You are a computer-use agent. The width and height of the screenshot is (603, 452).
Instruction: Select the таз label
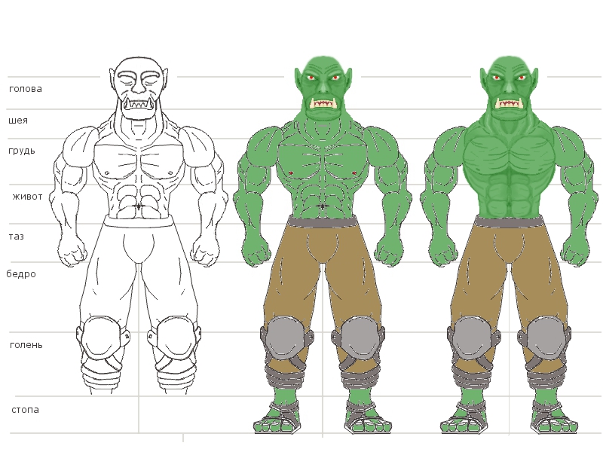click(x=16, y=237)
